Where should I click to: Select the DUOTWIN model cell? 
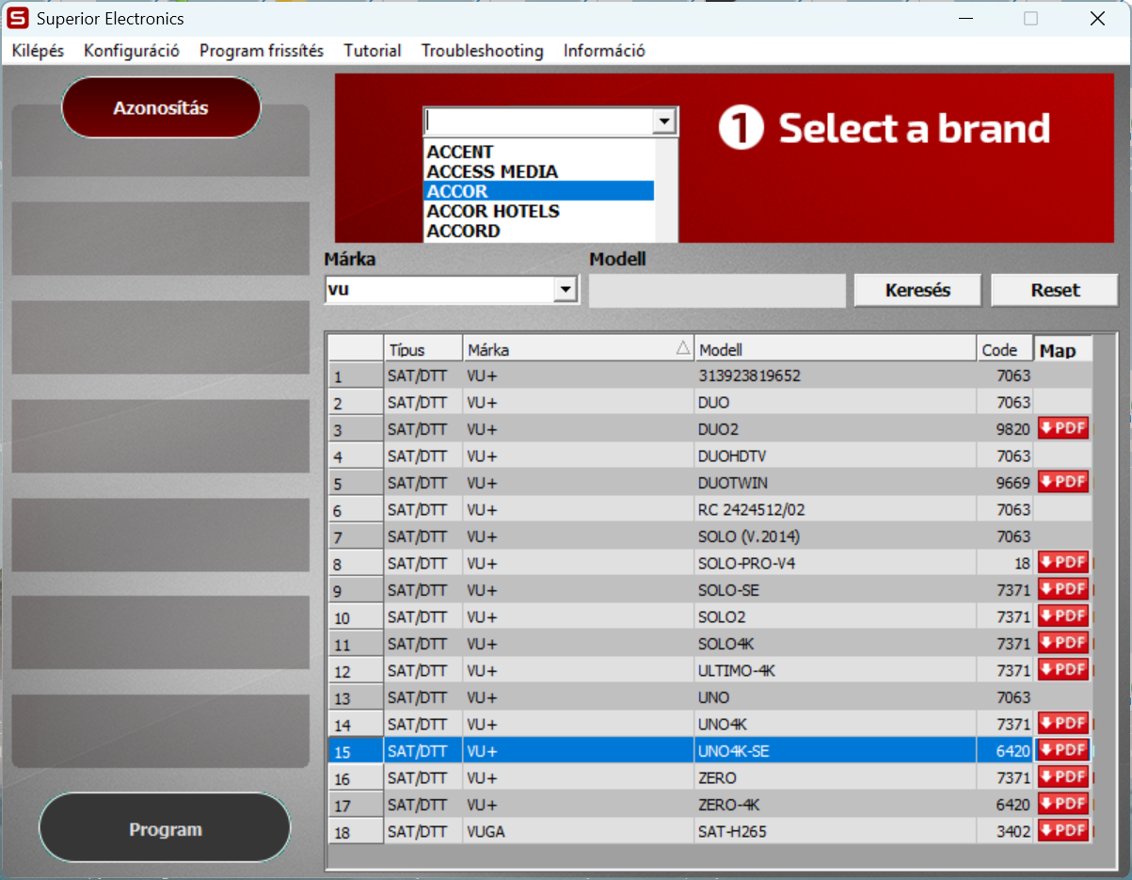[x=836, y=483]
